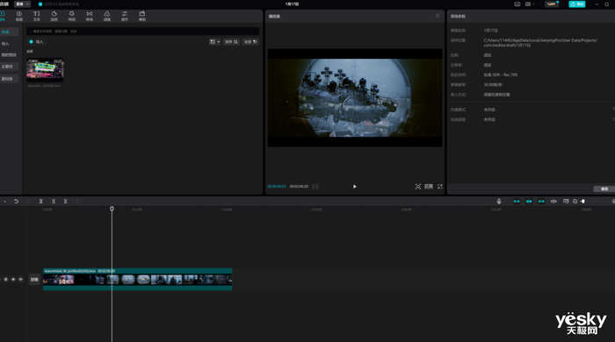Play the preview video
Viewport: 615px width, 342px height.
pyautogui.click(x=355, y=187)
